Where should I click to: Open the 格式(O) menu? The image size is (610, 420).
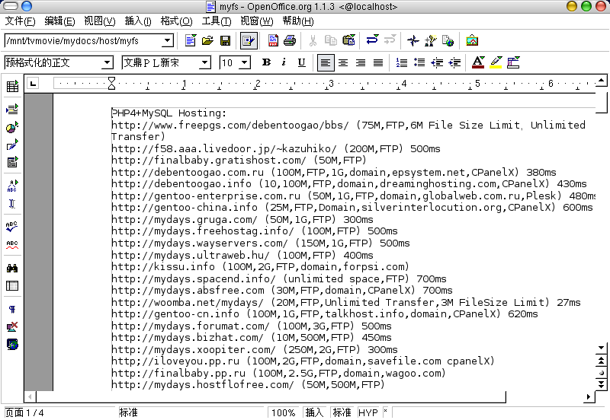tap(177, 21)
